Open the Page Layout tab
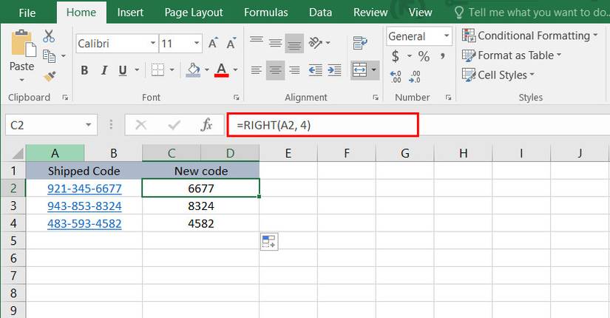 coord(193,13)
